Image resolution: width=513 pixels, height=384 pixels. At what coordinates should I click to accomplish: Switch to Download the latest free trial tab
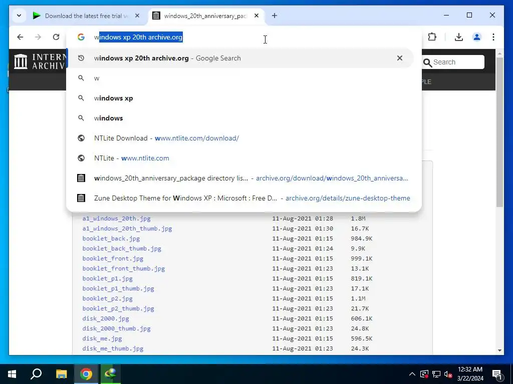87,15
